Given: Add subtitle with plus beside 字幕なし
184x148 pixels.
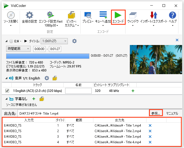Looking at the screenshot, I should coord(34,99).
